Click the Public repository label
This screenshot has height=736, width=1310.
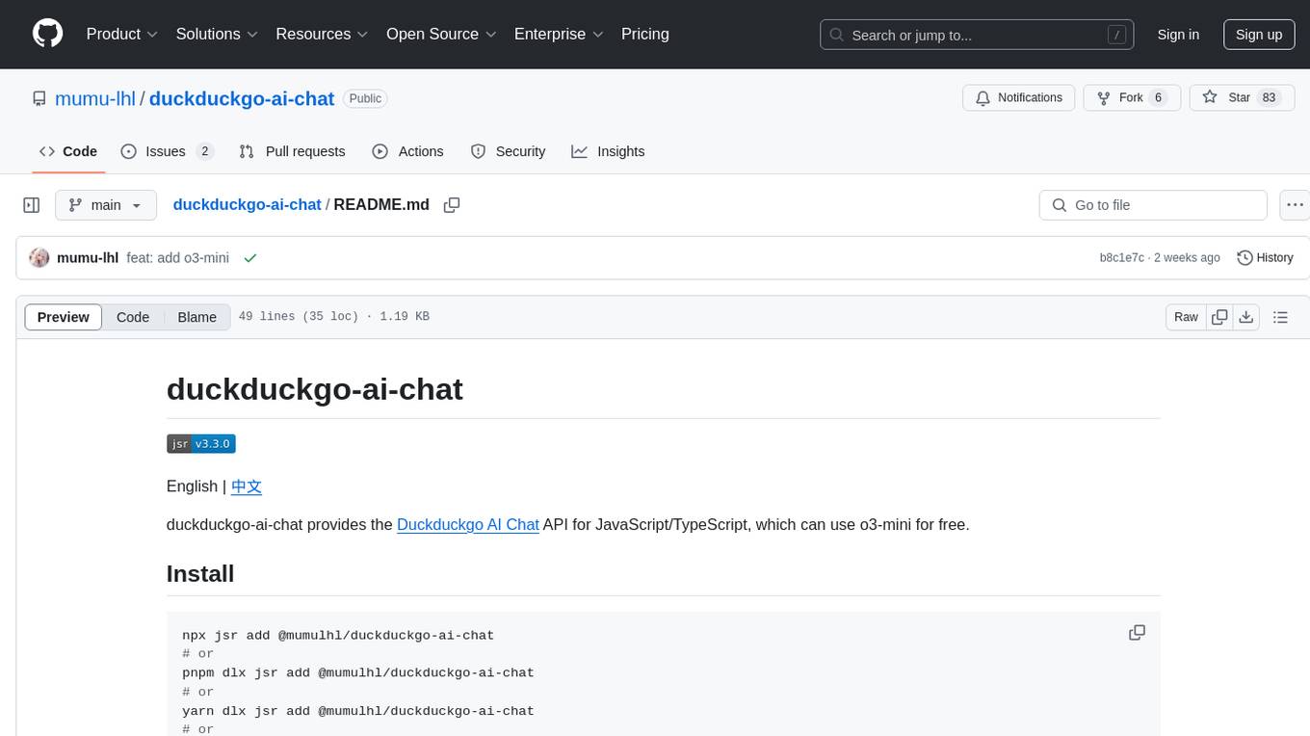(x=365, y=98)
